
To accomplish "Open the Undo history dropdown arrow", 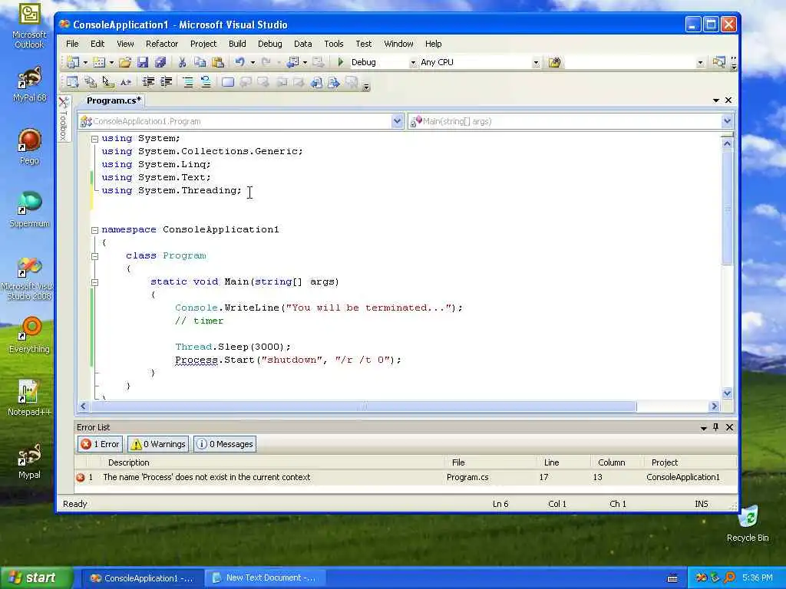I will 253,63.
